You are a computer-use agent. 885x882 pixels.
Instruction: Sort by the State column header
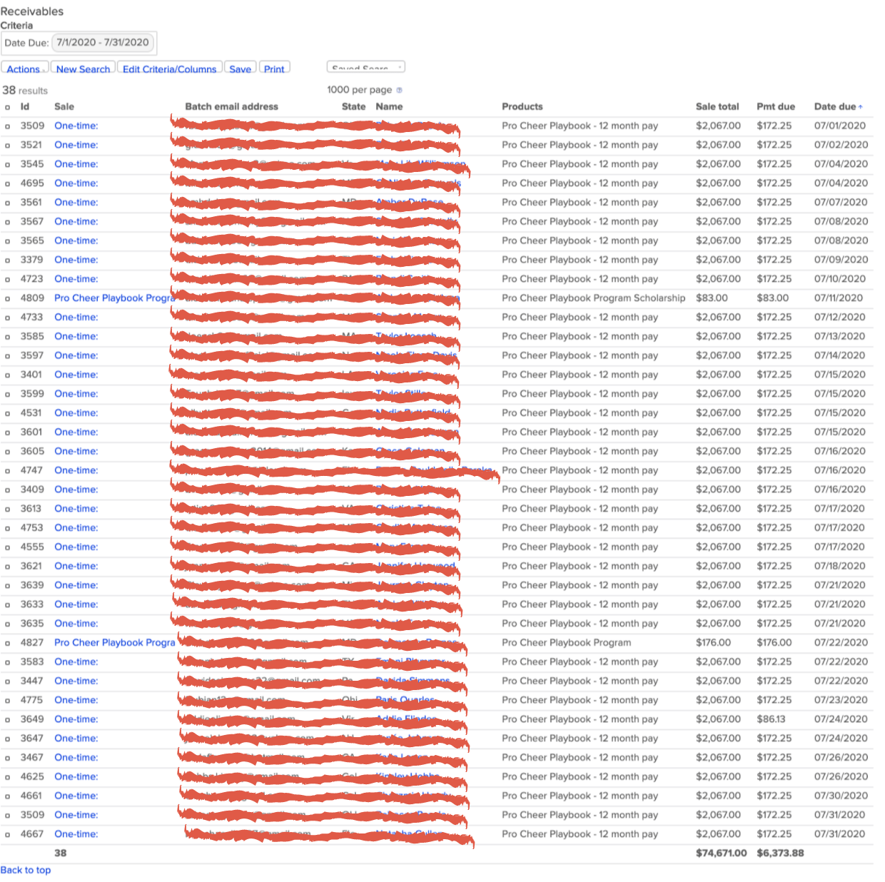click(354, 106)
